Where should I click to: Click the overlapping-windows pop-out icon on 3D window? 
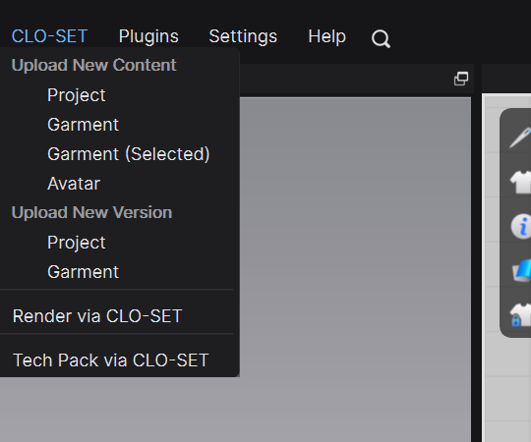click(x=461, y=79)
